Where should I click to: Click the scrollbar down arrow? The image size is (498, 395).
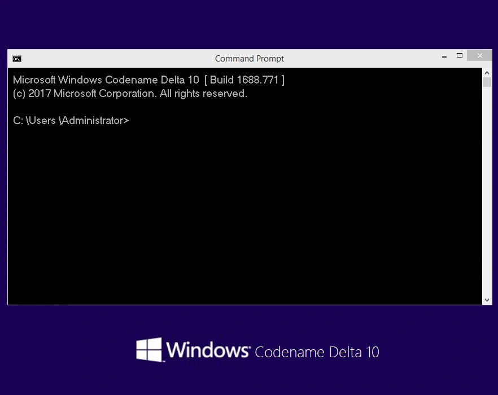tap(487, 300)
